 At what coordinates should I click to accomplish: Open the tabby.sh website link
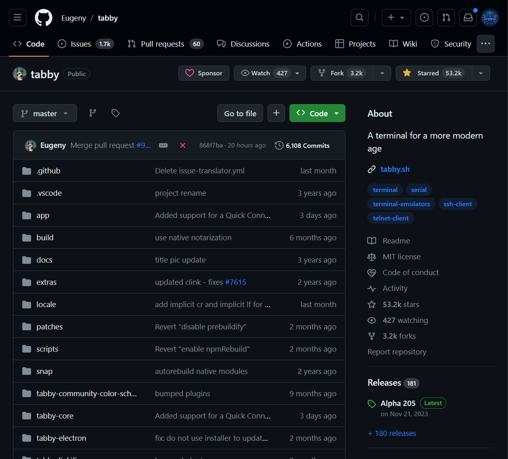point(395,169)
